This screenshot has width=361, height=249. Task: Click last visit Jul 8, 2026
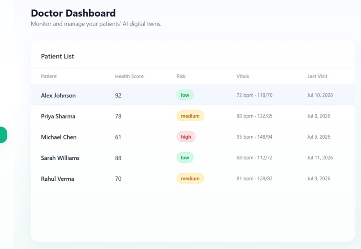[x=318, y=116]
